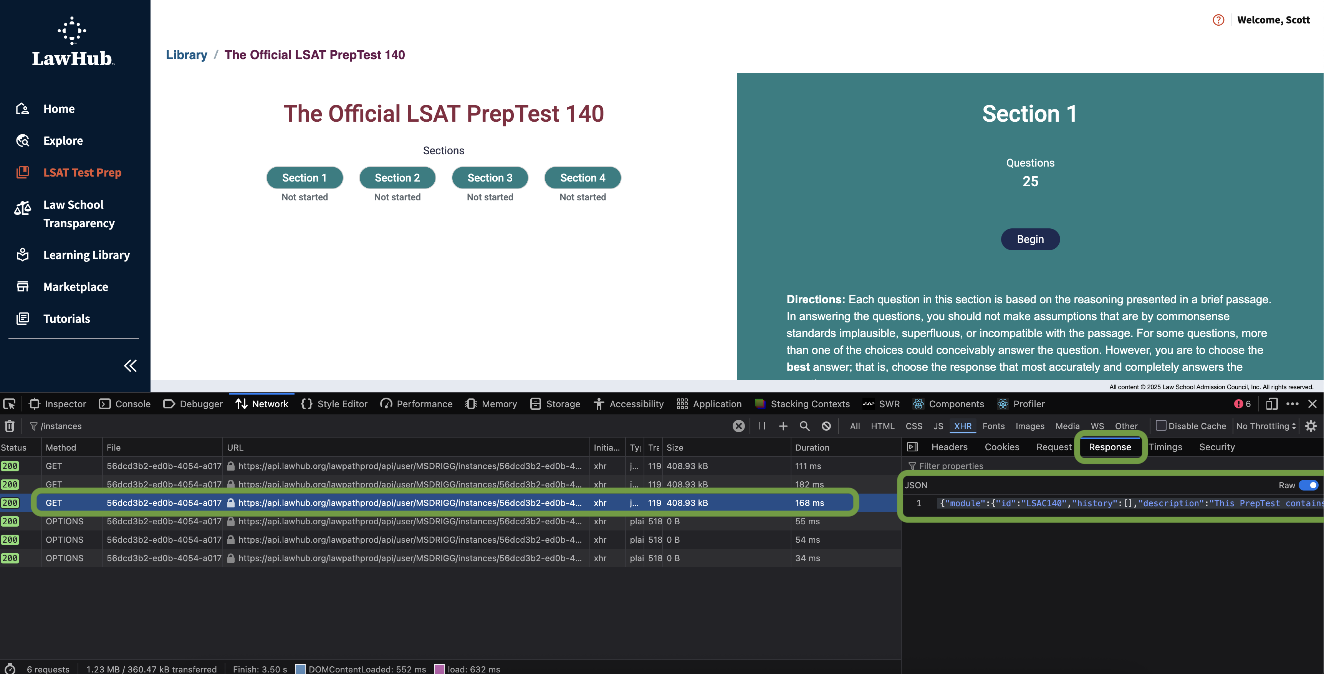
Task: Select the Section 3 button
Action: coord(489,178)
